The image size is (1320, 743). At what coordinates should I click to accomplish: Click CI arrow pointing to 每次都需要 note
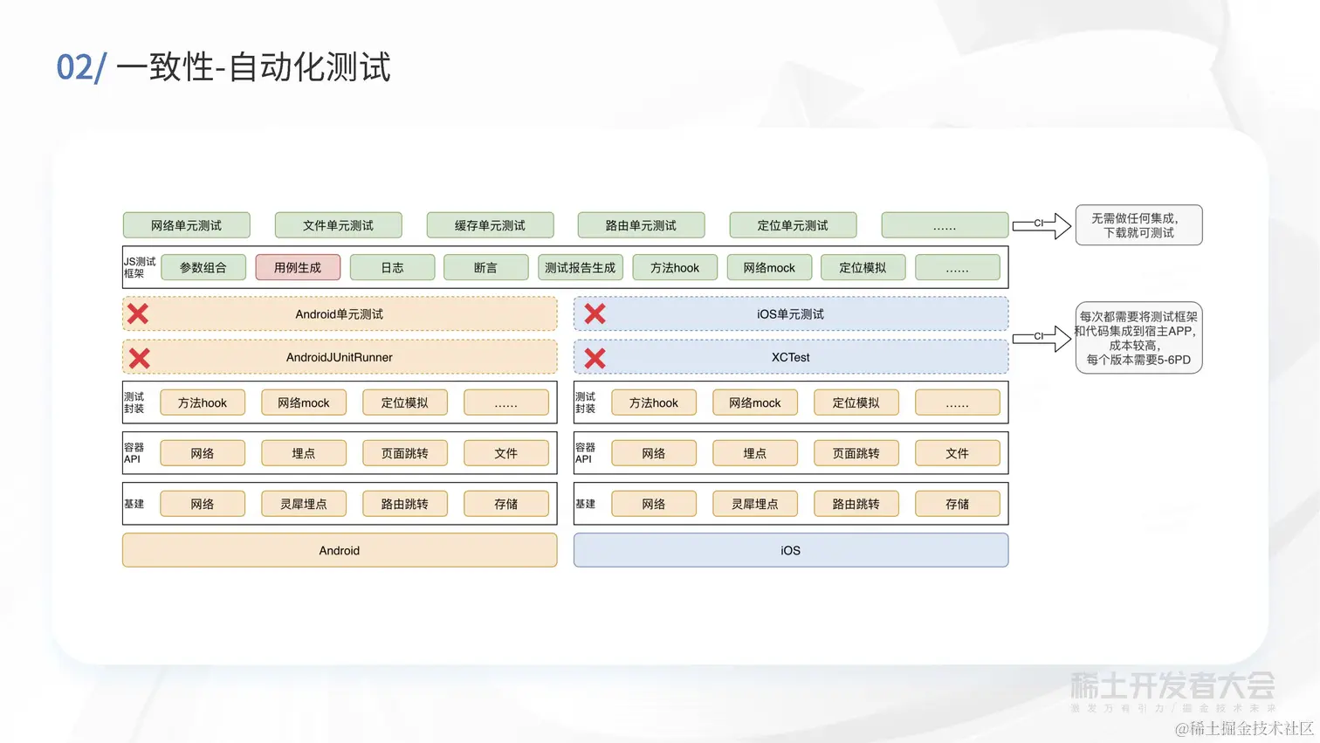point(1042,338)
